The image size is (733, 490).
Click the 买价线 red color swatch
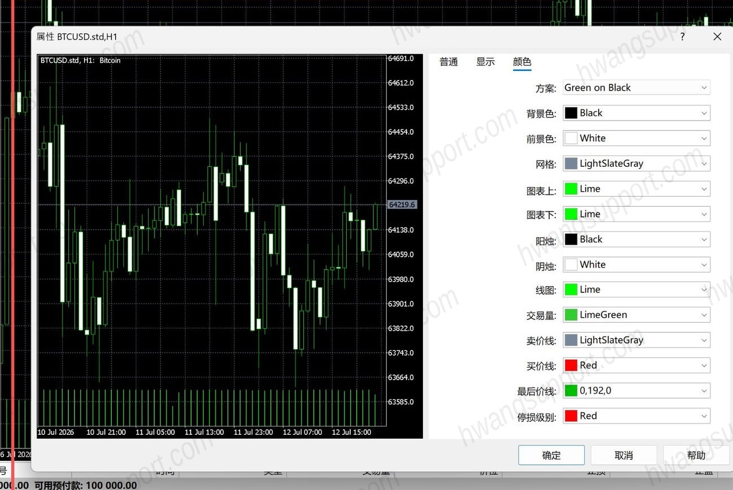(x=571, y=365)
